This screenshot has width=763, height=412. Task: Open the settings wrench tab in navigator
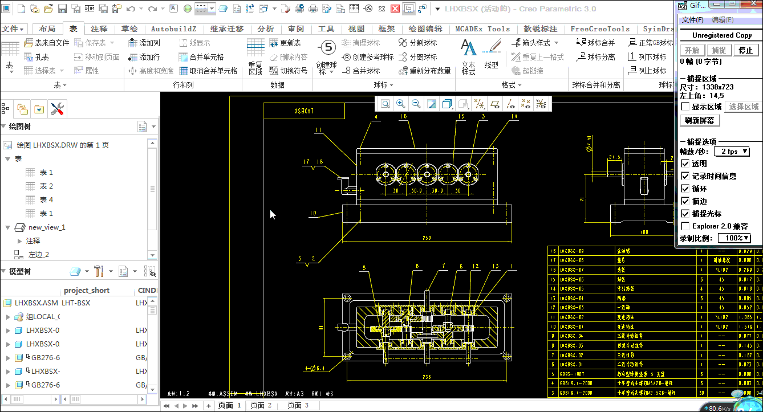point(57,109)
